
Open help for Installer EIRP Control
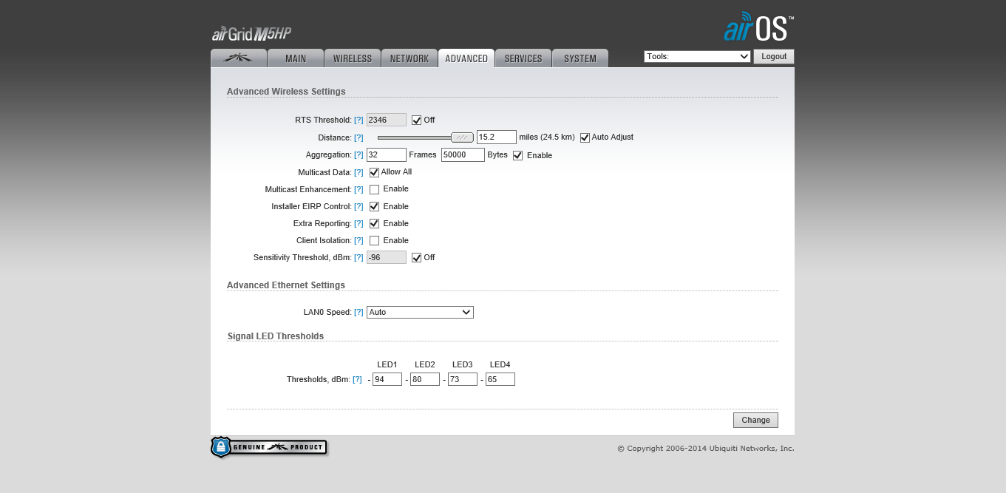tap(358, 207)
